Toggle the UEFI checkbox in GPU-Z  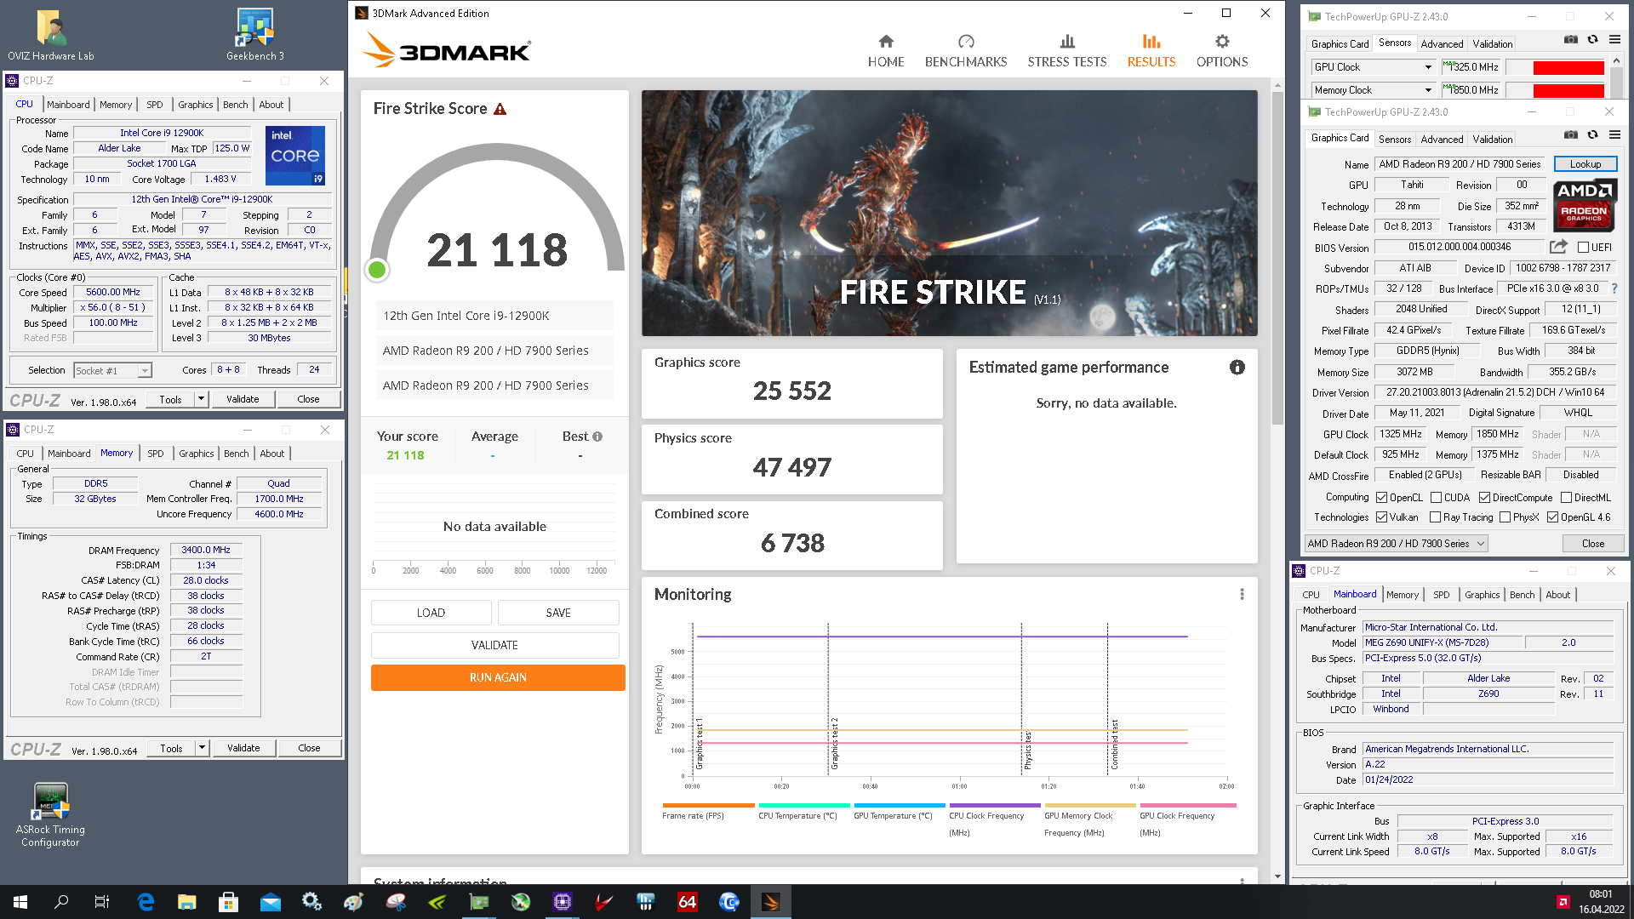pyautogui.click(x=1583, y=248)
